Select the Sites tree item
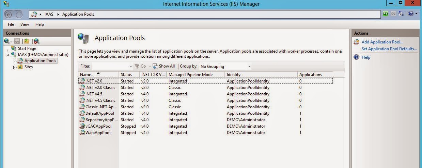The width and height of the screenshot is (422, 168). 29,67
